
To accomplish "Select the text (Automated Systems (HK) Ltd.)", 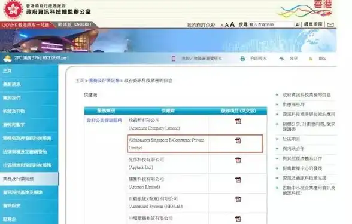I will 156,207.
